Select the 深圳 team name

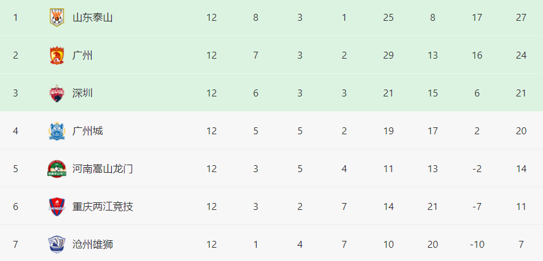[82, 93]
